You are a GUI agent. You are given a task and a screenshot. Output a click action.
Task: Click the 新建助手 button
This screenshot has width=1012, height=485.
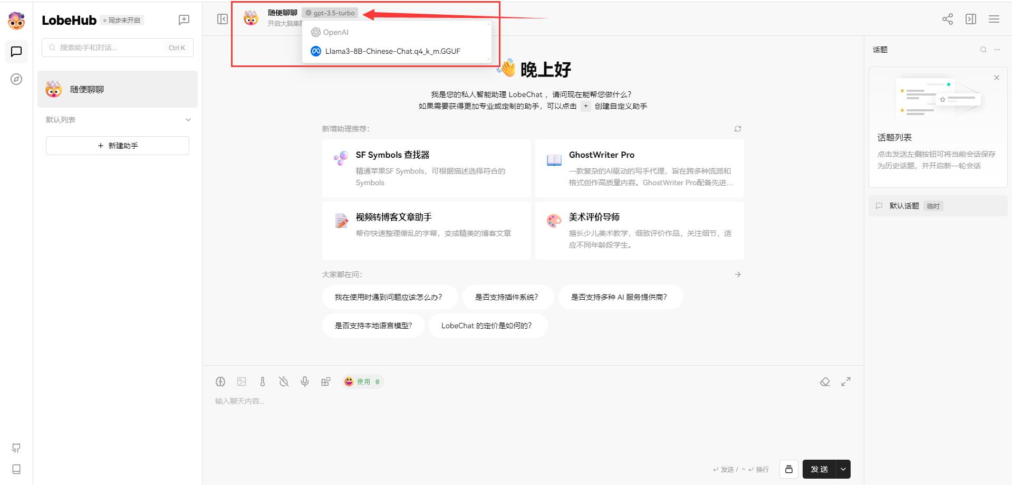click(118, 146)
